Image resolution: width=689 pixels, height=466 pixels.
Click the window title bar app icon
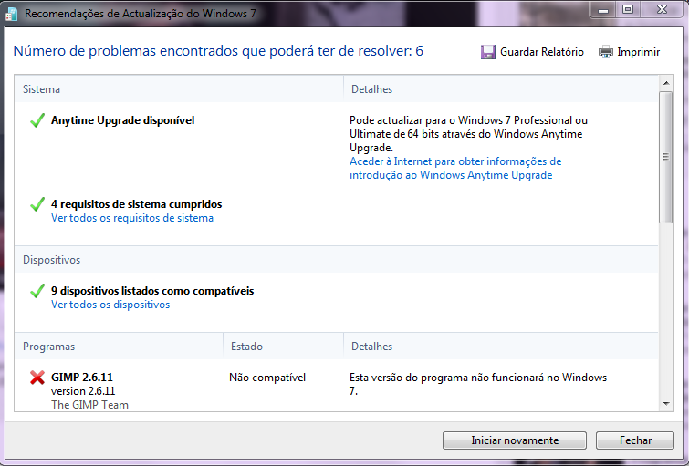point(10,10)
